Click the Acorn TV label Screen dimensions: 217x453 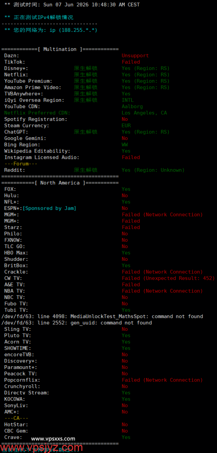point(18,342)
